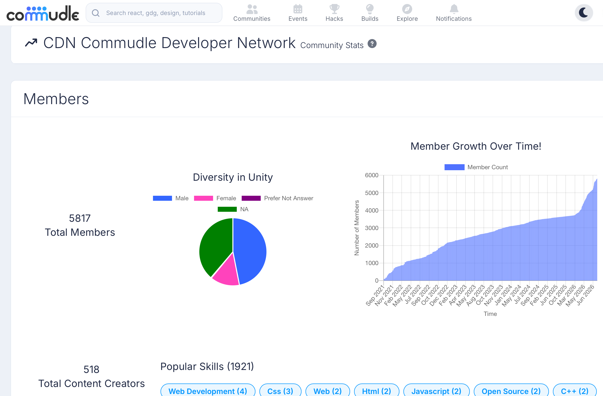Toggle NA green legend swatch
The width and height of the screenshot is (603, 396).
[x=227, y=209]
